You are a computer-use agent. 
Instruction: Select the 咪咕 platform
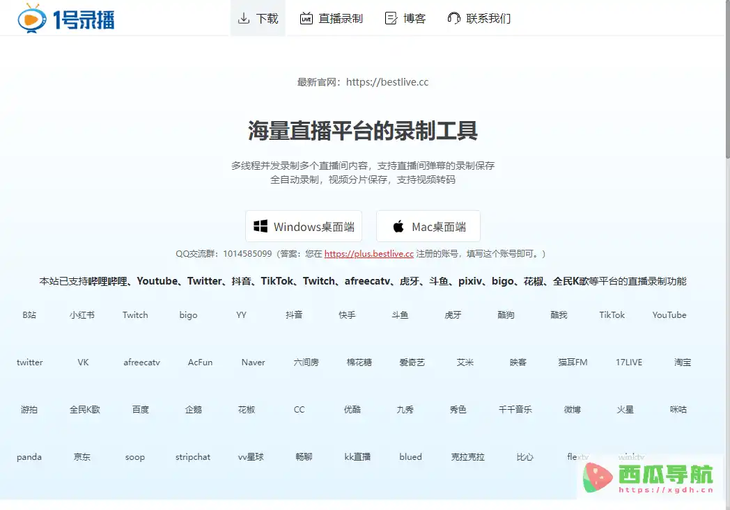click(678, 410)
